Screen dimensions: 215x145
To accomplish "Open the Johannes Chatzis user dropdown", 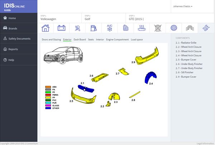I will coord(183,6).
